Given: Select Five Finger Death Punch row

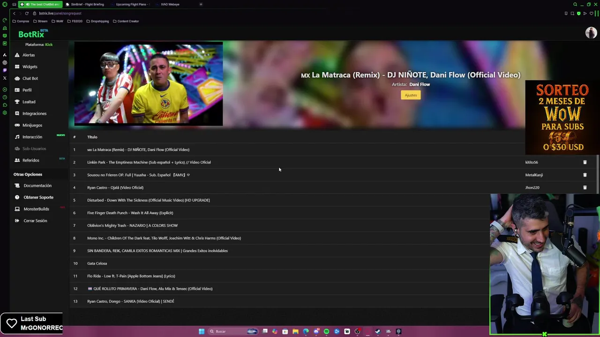Looking at the screenshot, I should coord(280,212).
